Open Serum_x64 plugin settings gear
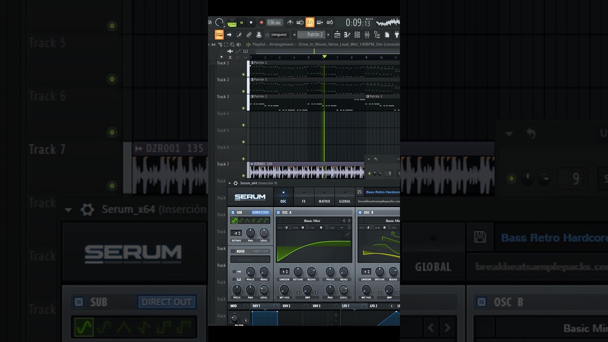This screenshot has height=342, width=608. click(236, 183)
